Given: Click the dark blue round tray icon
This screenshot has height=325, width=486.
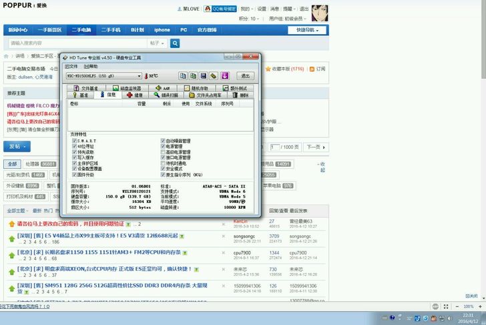Looking at the screenshot, I should coord(392,318).
